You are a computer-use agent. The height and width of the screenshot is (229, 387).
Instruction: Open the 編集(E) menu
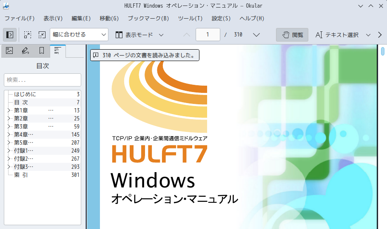81,19
